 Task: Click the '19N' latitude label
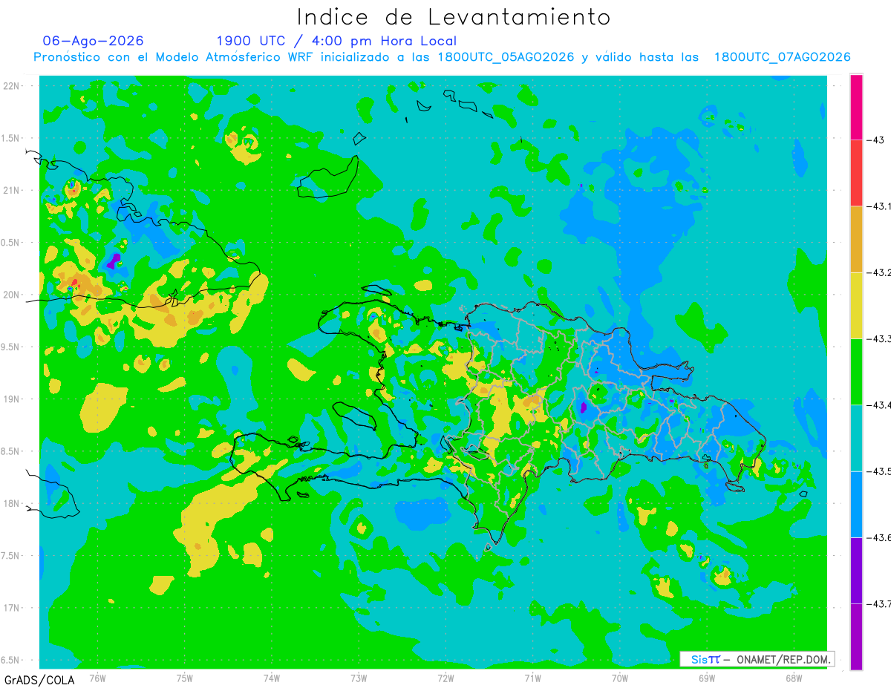pyautogui.click(x=13, y=399)
